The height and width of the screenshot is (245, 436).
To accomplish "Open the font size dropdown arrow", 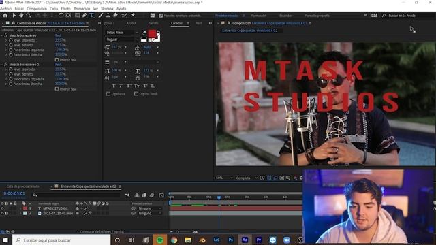I will [x=125, y=47].
